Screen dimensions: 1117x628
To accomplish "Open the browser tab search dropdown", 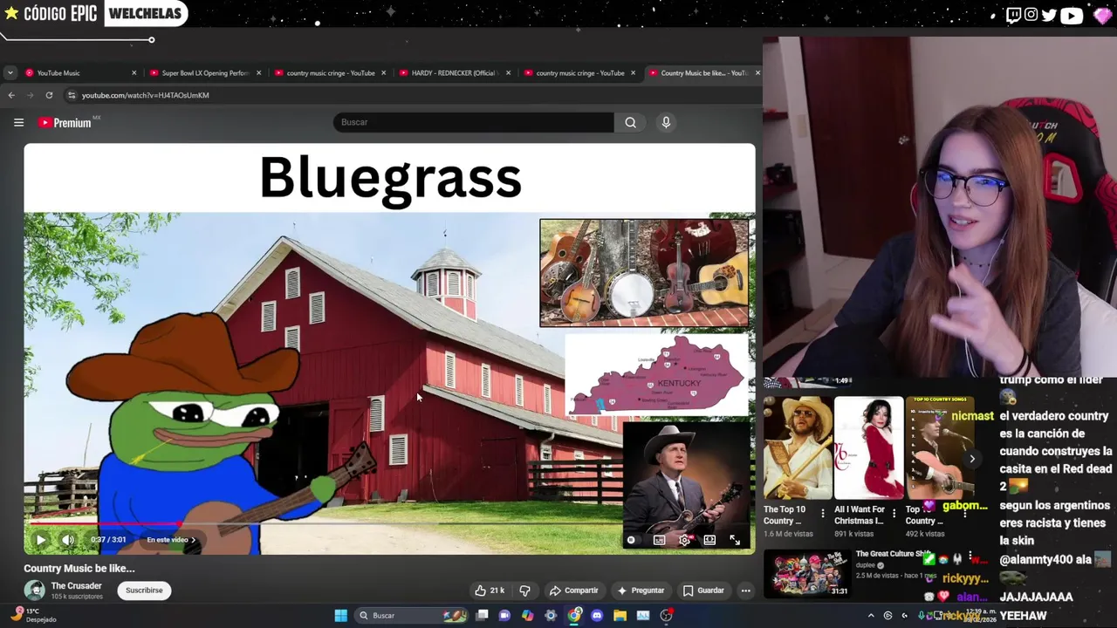I will tap(10, 73).
